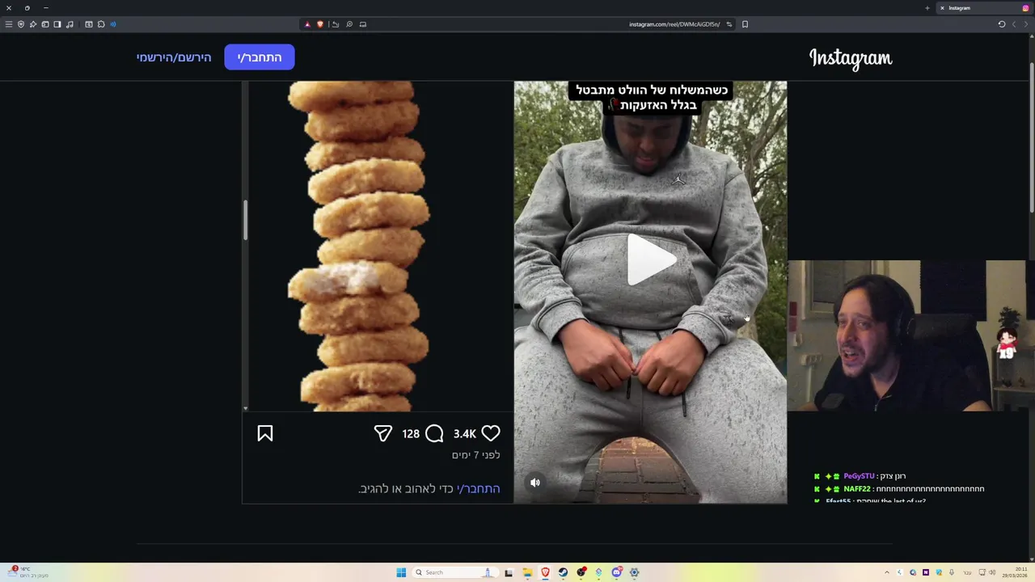The width and height of the screenshot is (1035, 582).
Task: Like the post with the heart icon
Action: tap(491, 434)
